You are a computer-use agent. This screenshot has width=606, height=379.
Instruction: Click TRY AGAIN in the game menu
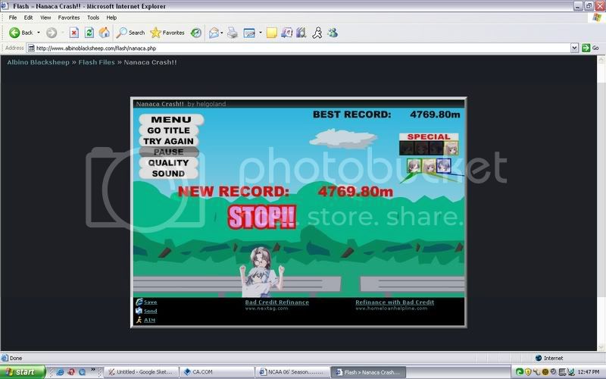pyautogui.click(x=169, y=141)
